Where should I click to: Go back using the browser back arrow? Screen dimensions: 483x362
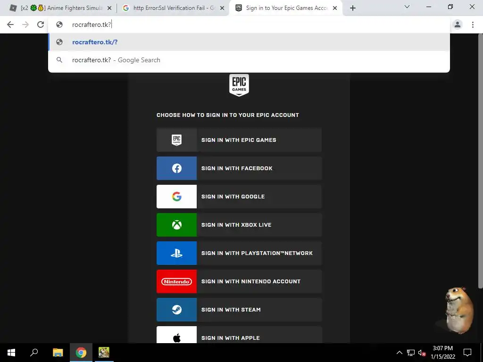[10, 25]
